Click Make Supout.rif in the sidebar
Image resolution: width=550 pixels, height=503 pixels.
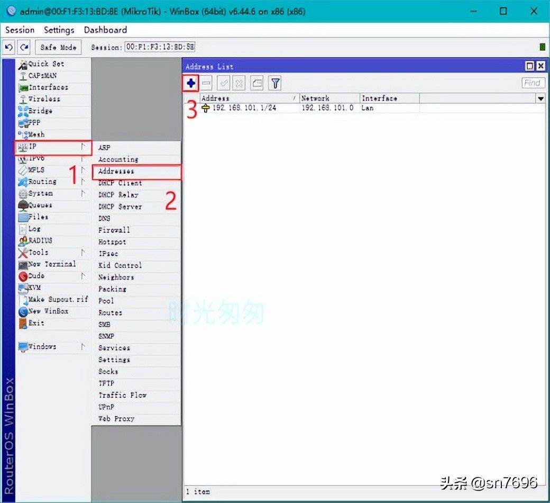click(53, 300)
